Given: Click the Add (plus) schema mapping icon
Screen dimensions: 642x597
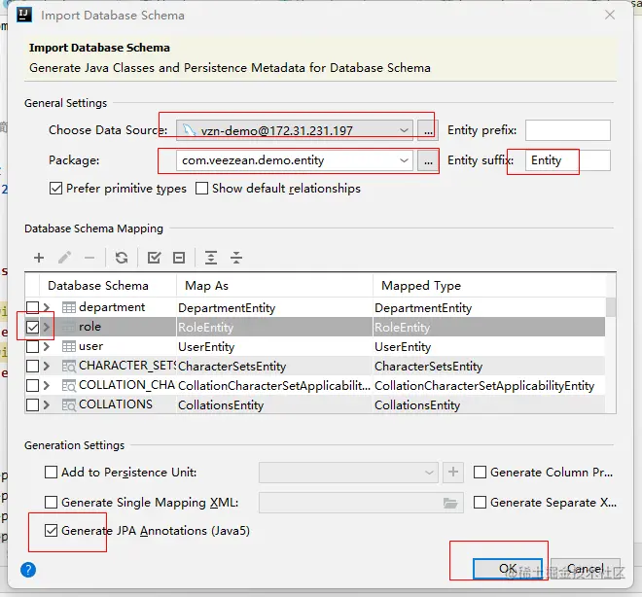Looking at the screenshot, I should [39, 258].
